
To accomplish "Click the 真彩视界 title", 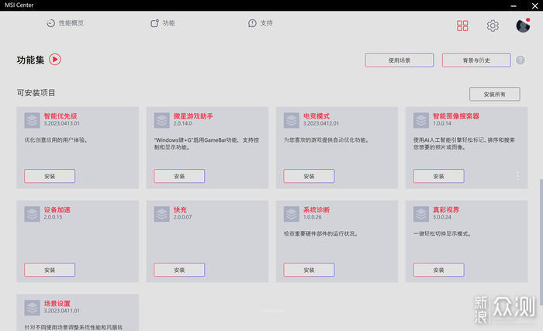I will pos(446,210).
